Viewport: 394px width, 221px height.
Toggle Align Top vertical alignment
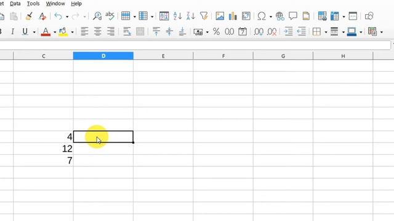pyautogui.click(x=156, y=31)
